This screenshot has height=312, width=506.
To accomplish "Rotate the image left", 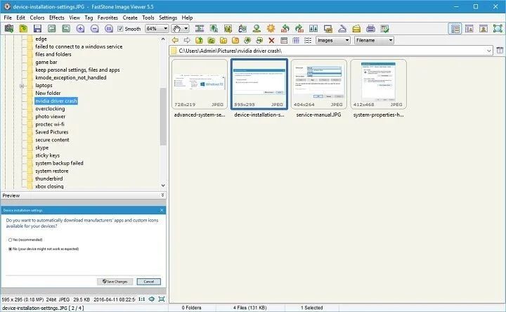I will tap(285, 29).
